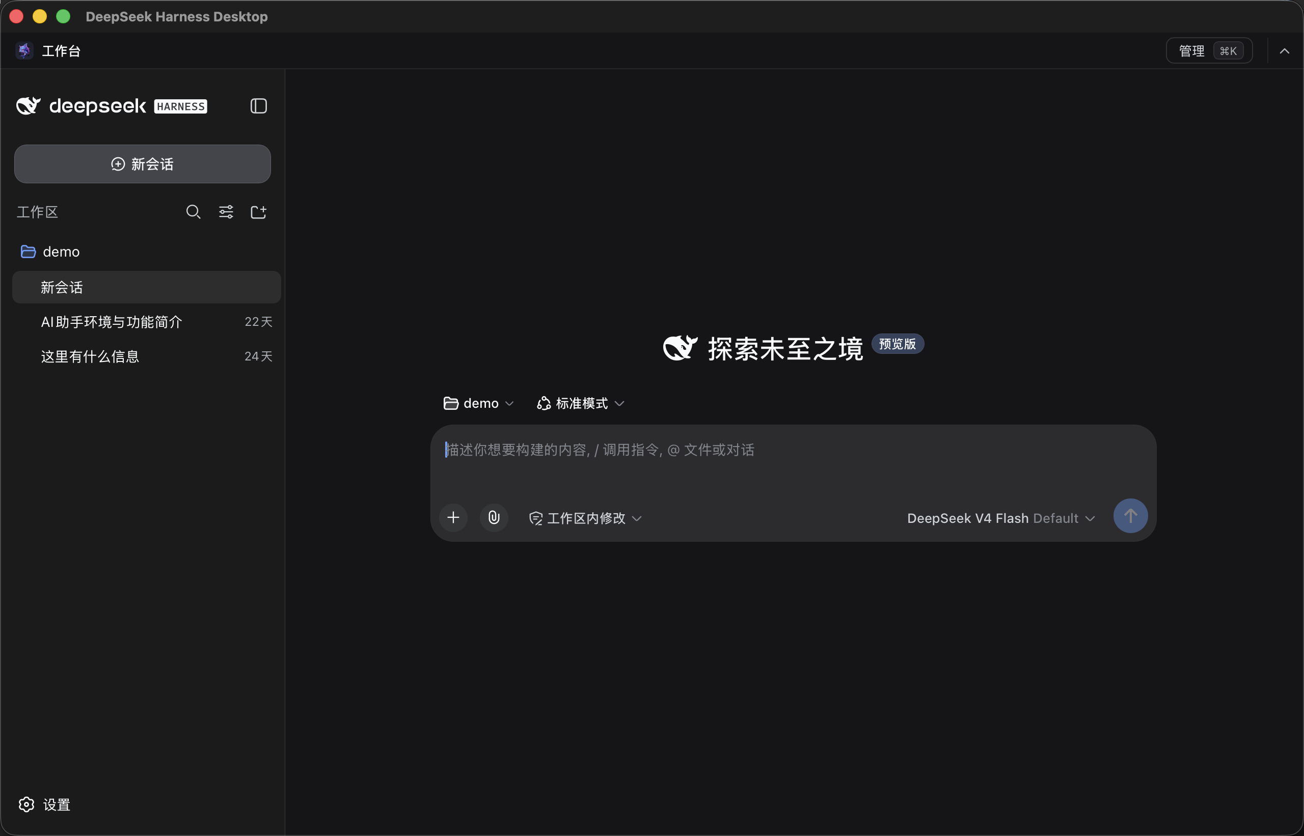Click the 新会话 button with plus icon
Image resolution: width=1304 pixels, height=836 pixels.
[142, 164]
